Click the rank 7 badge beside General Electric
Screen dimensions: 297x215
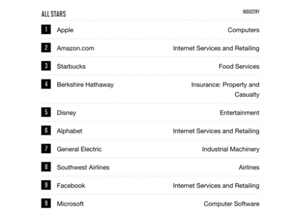(x=46, y=148)
